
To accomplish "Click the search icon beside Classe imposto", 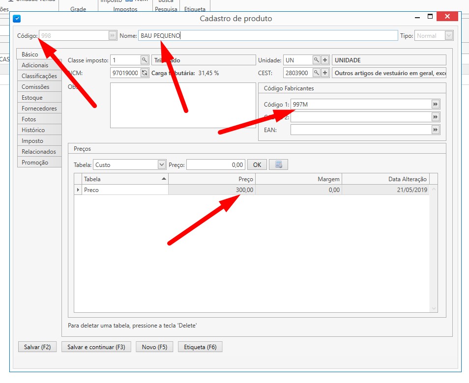I will tap(145, 60).
